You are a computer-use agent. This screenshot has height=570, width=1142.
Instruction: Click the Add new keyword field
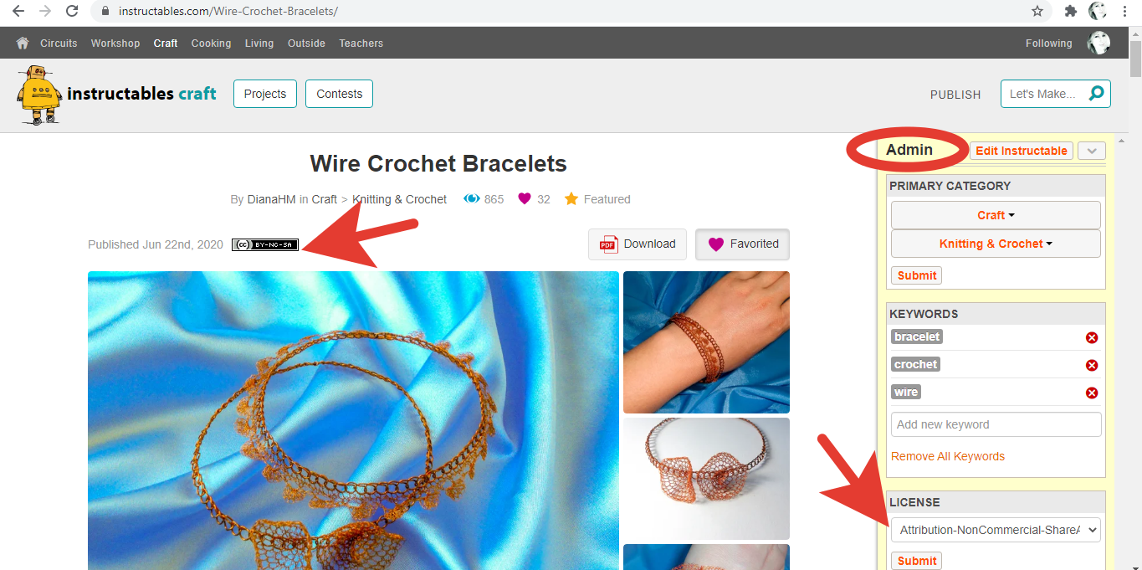[x=996, y=424]
